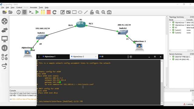Float the Topology Summary panel

pos(191,17)
